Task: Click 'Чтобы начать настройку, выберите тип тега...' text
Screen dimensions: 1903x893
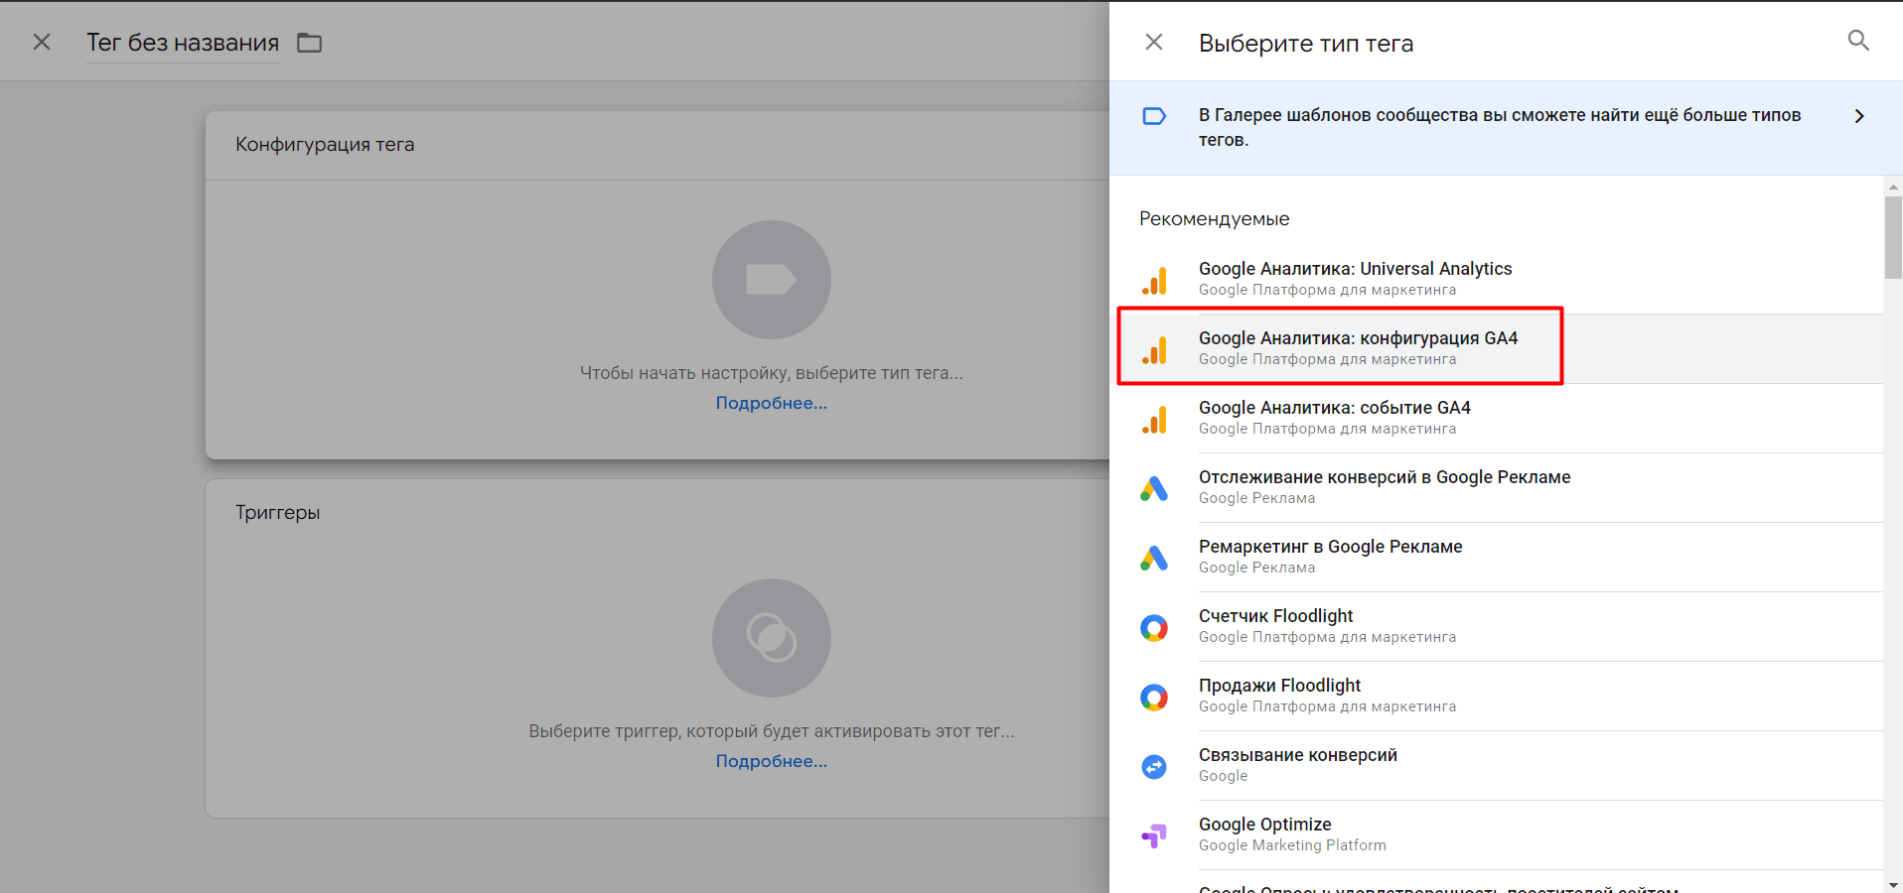Action: point(772,373)
